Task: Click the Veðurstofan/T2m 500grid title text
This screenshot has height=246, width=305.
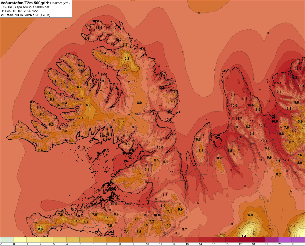Action: pos(25,3)
